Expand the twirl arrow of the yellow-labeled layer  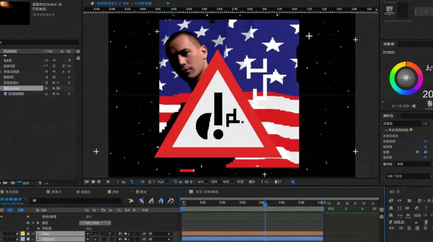point(38,234)
